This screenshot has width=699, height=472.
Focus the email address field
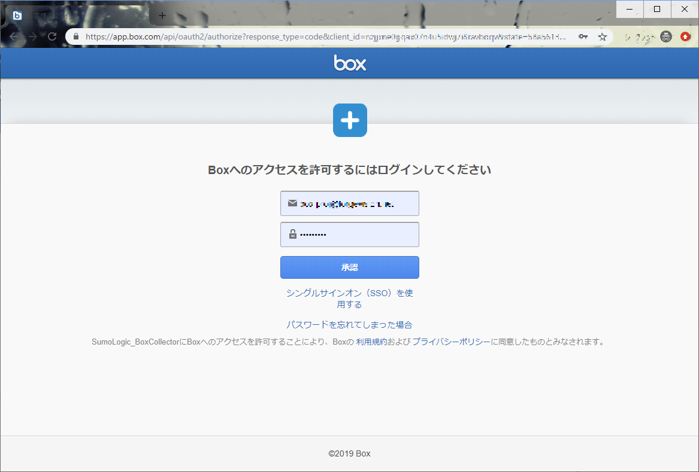350,203
